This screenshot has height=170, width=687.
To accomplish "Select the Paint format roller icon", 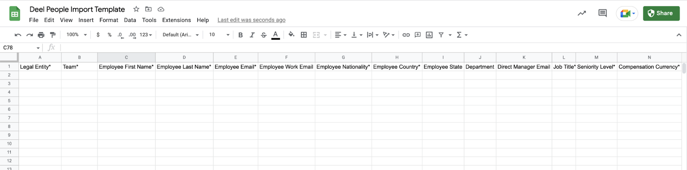I will coord(53,35).
